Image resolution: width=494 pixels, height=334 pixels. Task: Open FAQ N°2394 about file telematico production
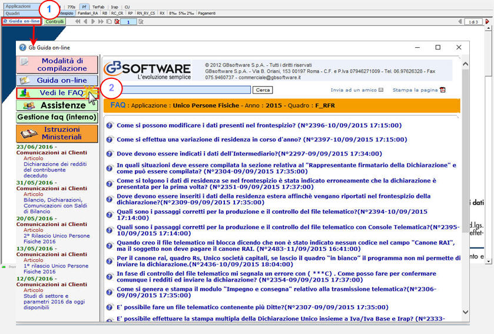(x=272, y=214)
